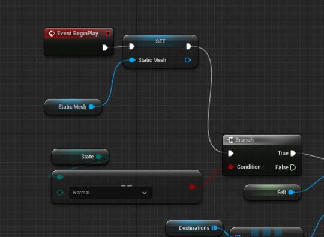Viewport: 324px width, 237px height.
Task: Click the Event BeginPlay diamond icon
Action: 52,33
